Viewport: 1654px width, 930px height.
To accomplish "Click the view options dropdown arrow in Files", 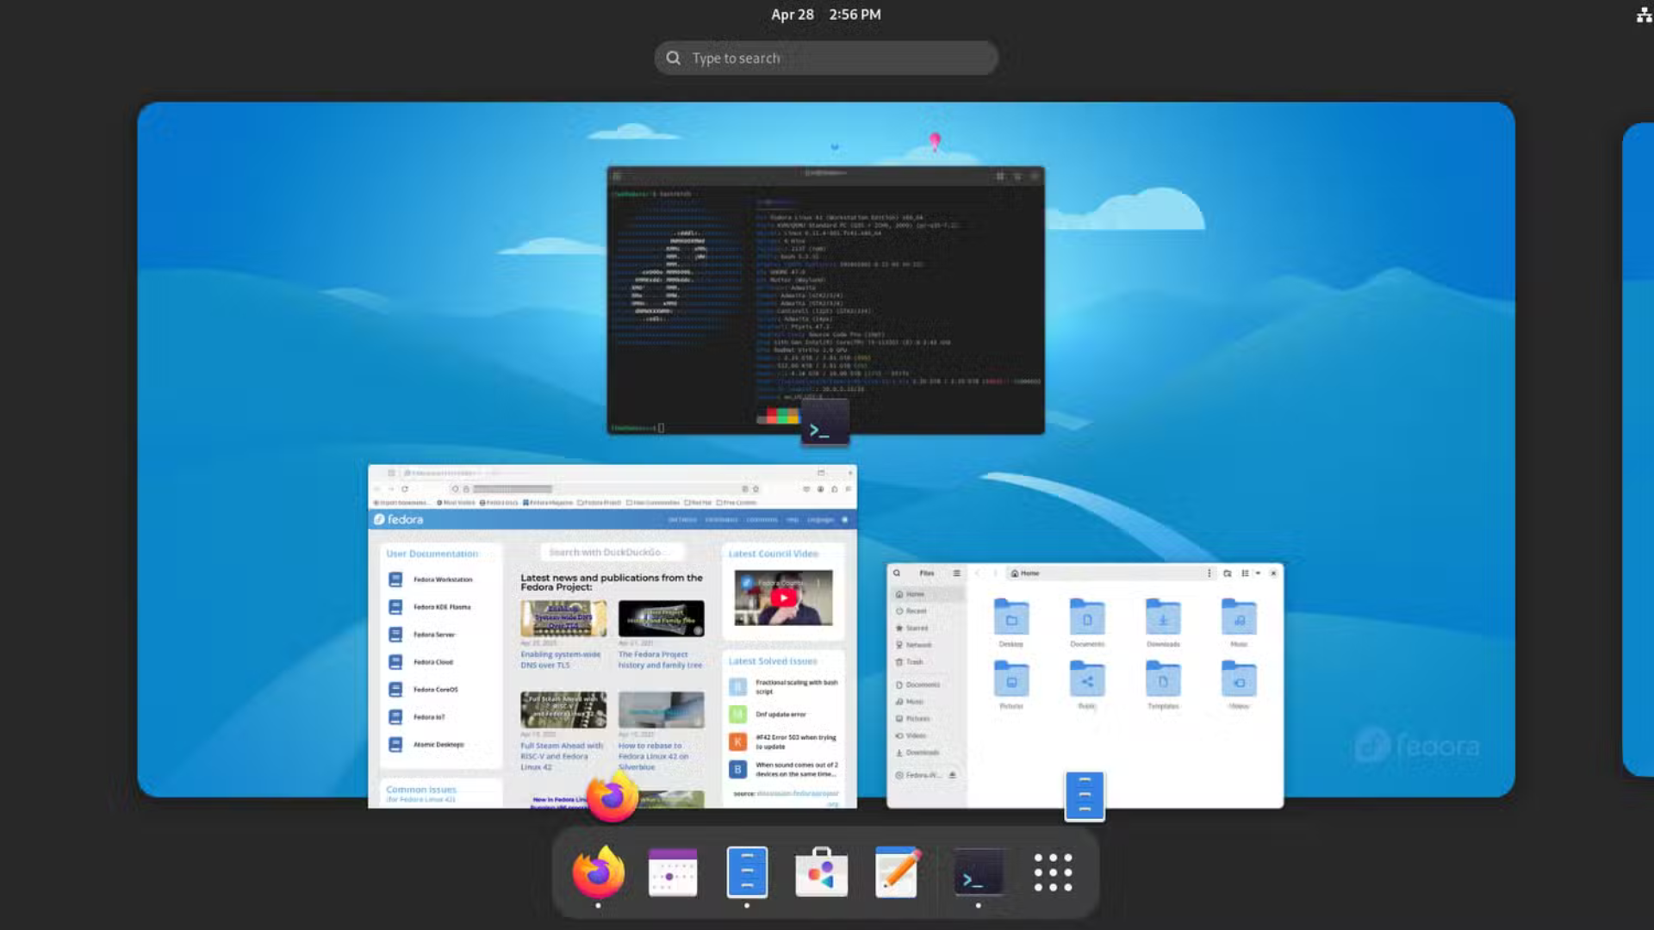I will 1258,573.
